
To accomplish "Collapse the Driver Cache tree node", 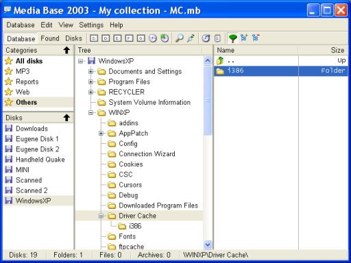I will pos(101,216).
